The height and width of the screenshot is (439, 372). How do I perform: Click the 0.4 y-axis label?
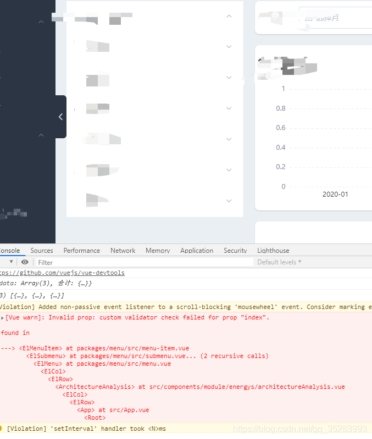(x=281, y=148)
